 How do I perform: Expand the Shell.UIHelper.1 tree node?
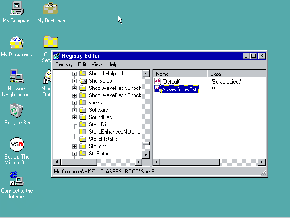point(75,74)
